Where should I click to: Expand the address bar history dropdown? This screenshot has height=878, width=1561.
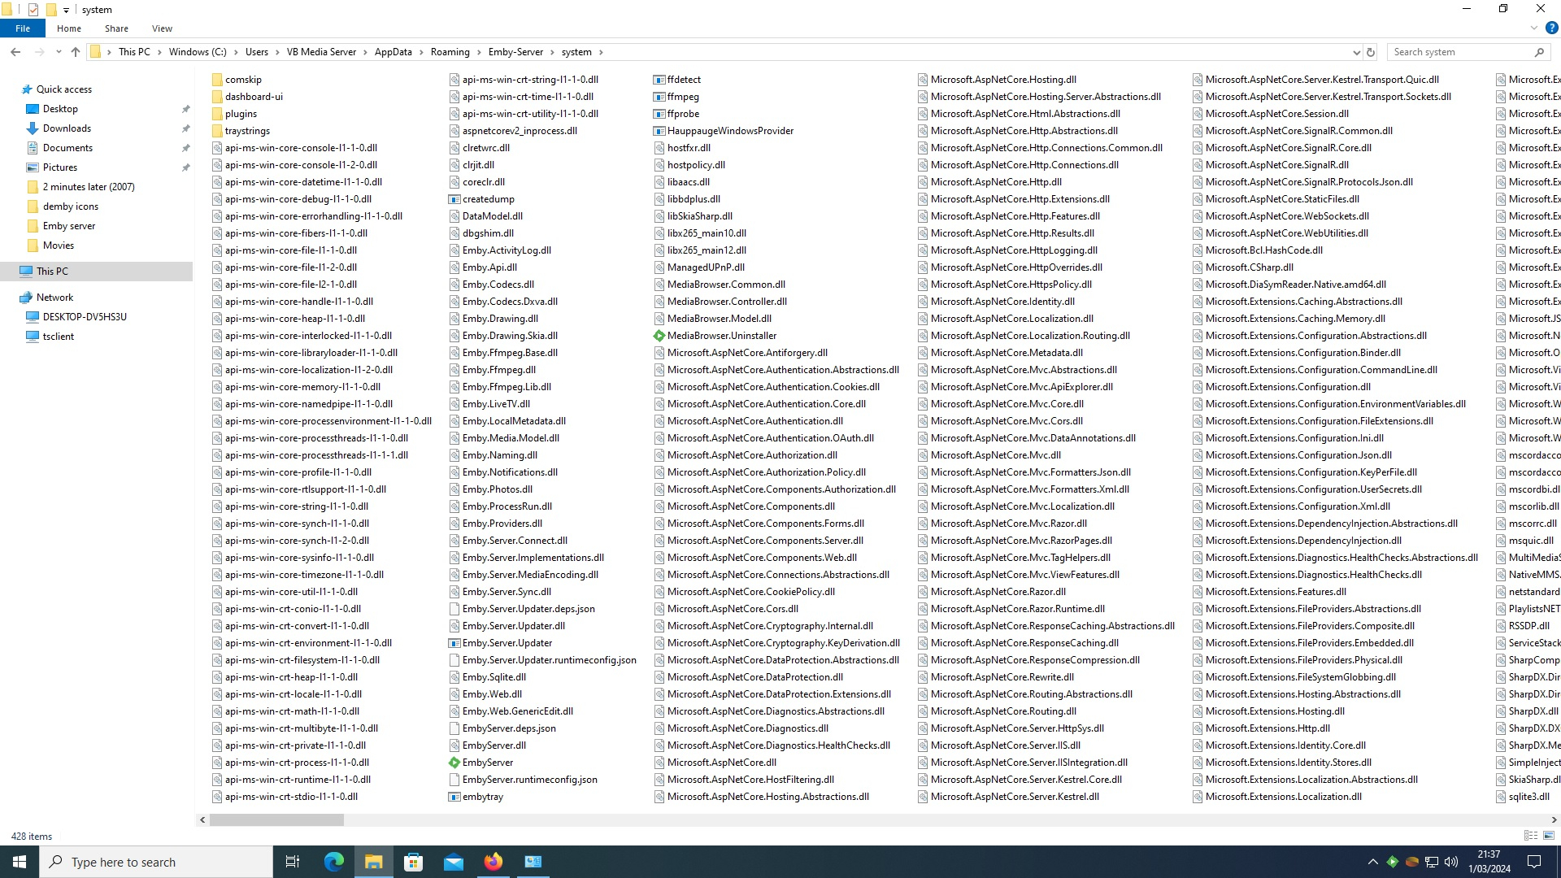click(1356, 52)
